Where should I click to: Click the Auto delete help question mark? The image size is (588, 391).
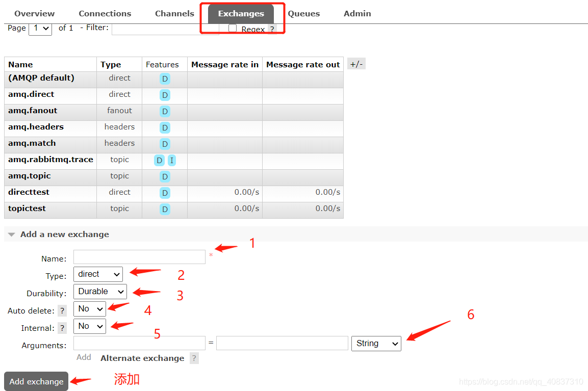62,311
